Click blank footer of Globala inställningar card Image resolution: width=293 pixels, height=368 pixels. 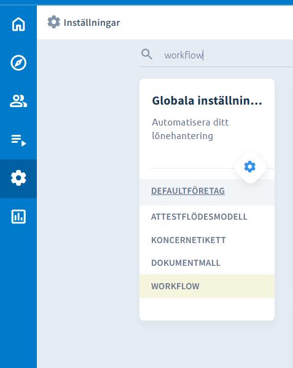[x=207, y=309]
